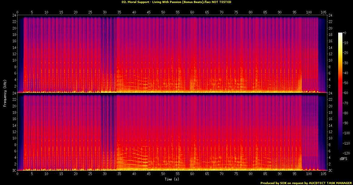Click the "105" tick on the bottom time axis
The height and width of the screenshot is (185, 353).
coord(324,174)
